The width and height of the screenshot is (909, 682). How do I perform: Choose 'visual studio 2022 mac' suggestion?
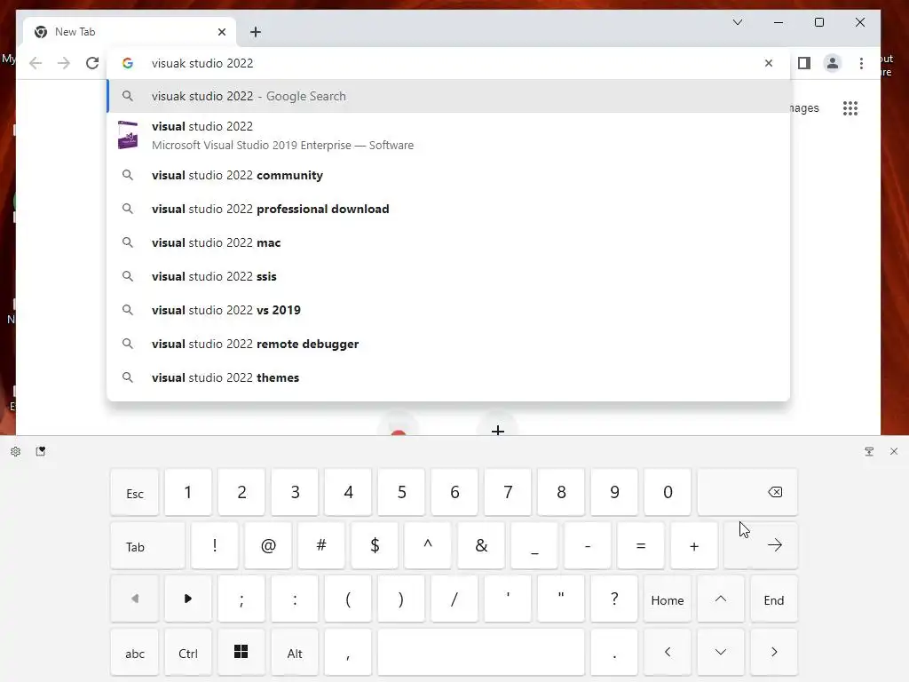(448, 242)
